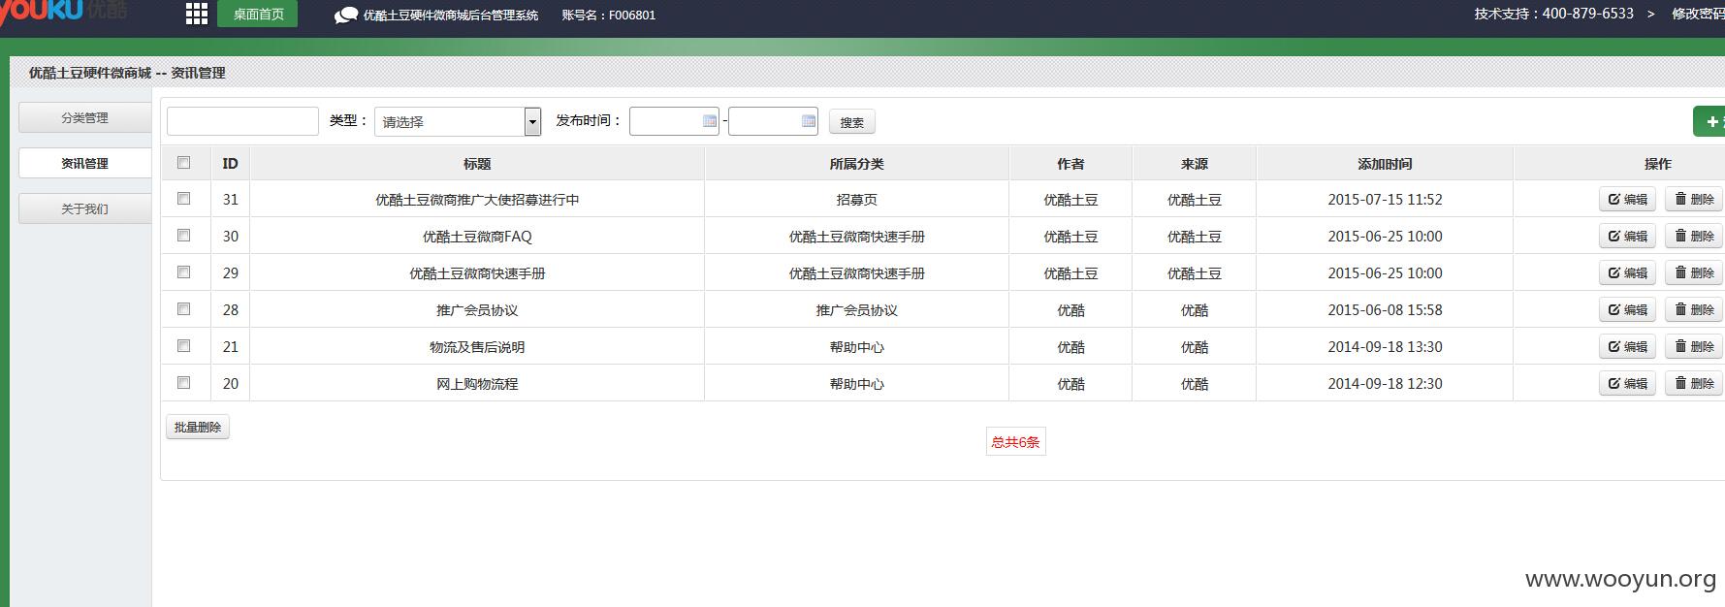Click date 2015-06-08 15:58
This screenshot has height=607, width=1725.
click(x=1385, y=310)
